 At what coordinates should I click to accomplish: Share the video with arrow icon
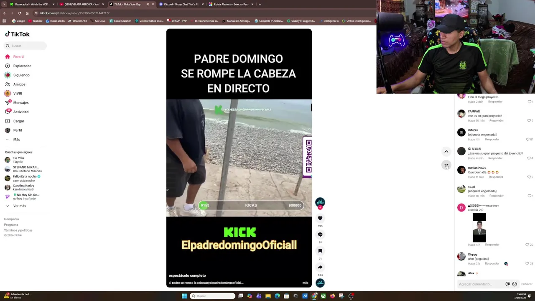pos(320,267)
